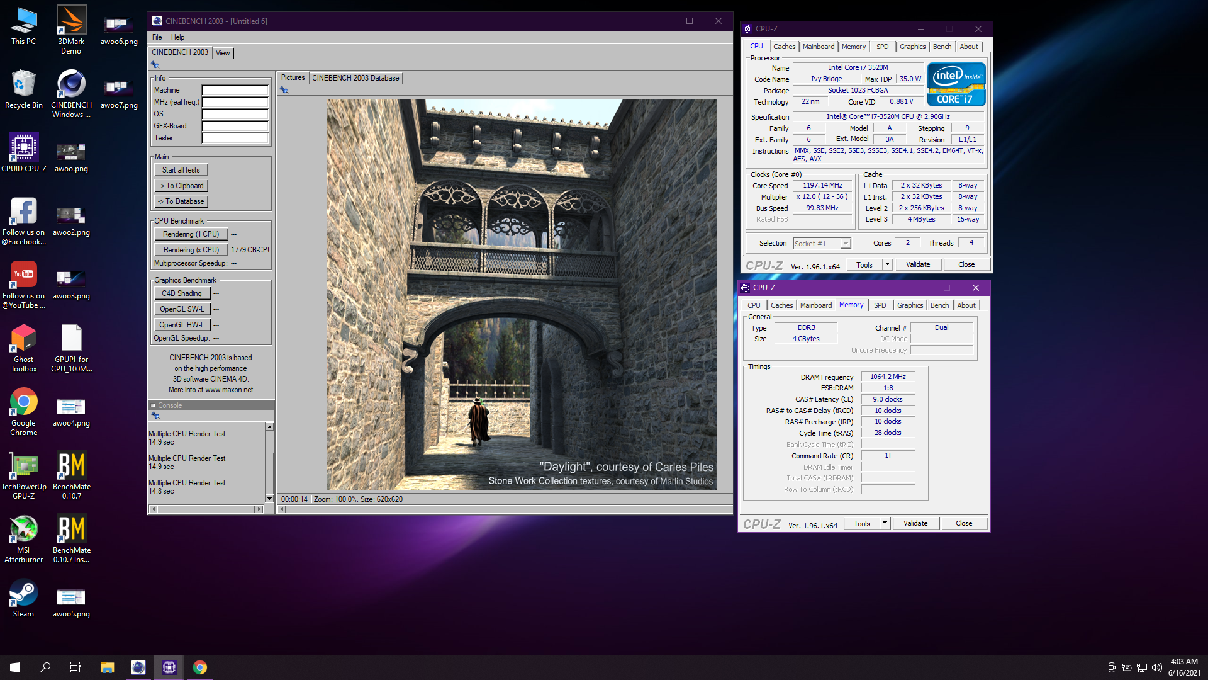Select the awoo.png desktop file
Viewport: 1208px width, 680px height.
click(x=71, y=158)
